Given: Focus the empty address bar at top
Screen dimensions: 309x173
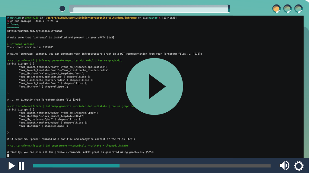Looking at the screenshot, I should 150,9.
